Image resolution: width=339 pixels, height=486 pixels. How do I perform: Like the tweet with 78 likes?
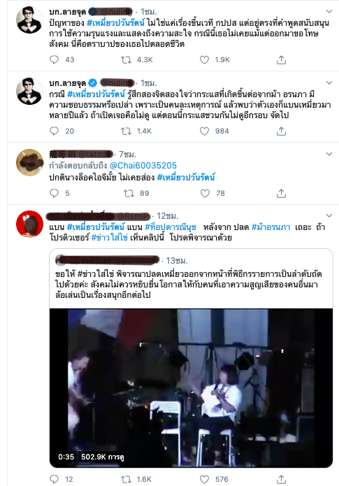coord(205,194)
